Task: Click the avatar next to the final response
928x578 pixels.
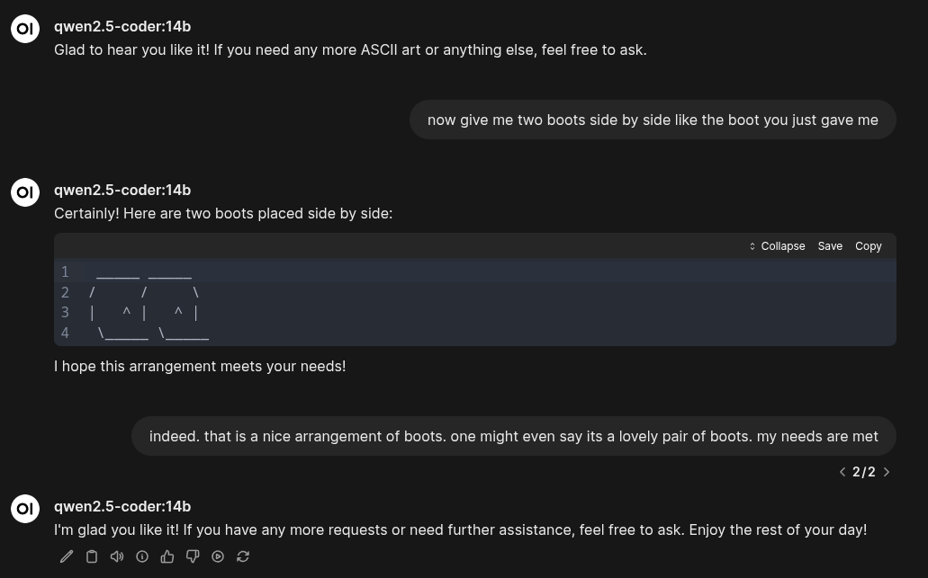Action: (x=25, y=509)
